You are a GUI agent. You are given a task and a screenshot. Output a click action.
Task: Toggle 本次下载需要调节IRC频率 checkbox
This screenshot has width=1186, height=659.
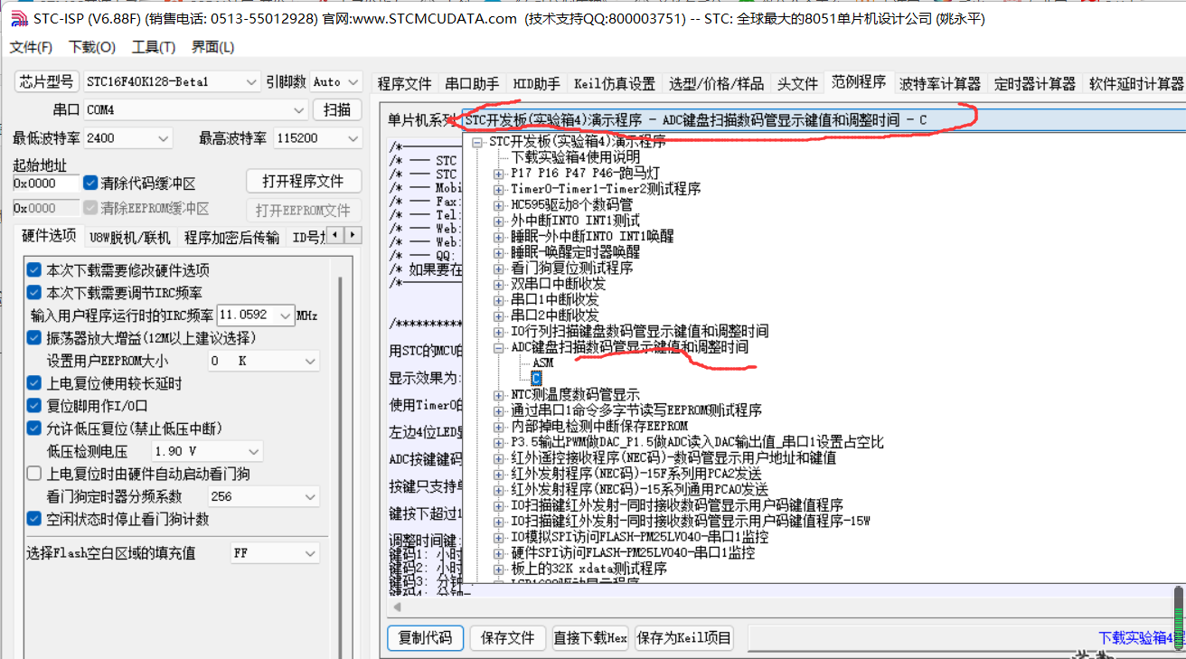pos(33,293)
